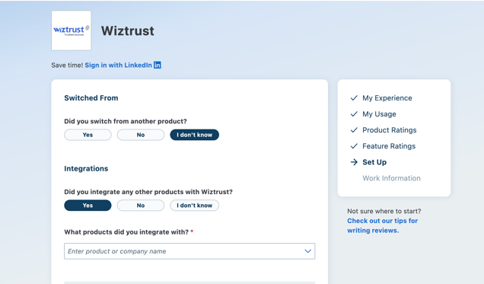
Task: Click the LinkedIn icon
Action: (158, 65)
